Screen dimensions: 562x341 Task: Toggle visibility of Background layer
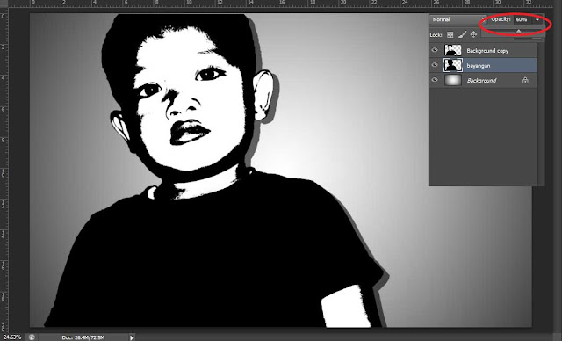pos(435,80)
